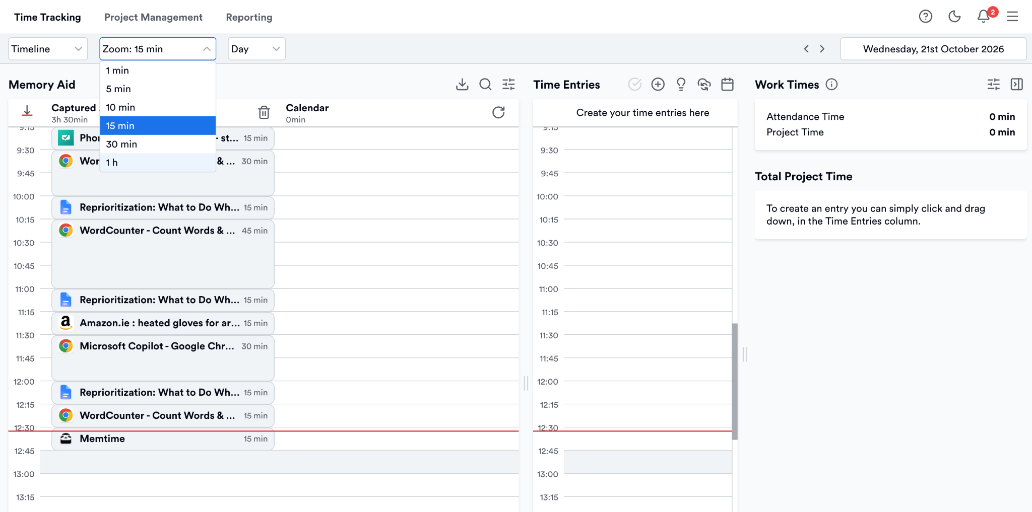This screenshot has width=1032, height=512.
Task: Open the Time Entries calendar icon
Action: 727,84
